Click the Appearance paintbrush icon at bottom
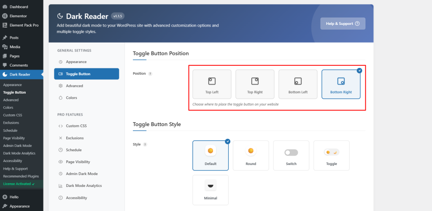The image size is (432, 211). click(x=5, y=206)
